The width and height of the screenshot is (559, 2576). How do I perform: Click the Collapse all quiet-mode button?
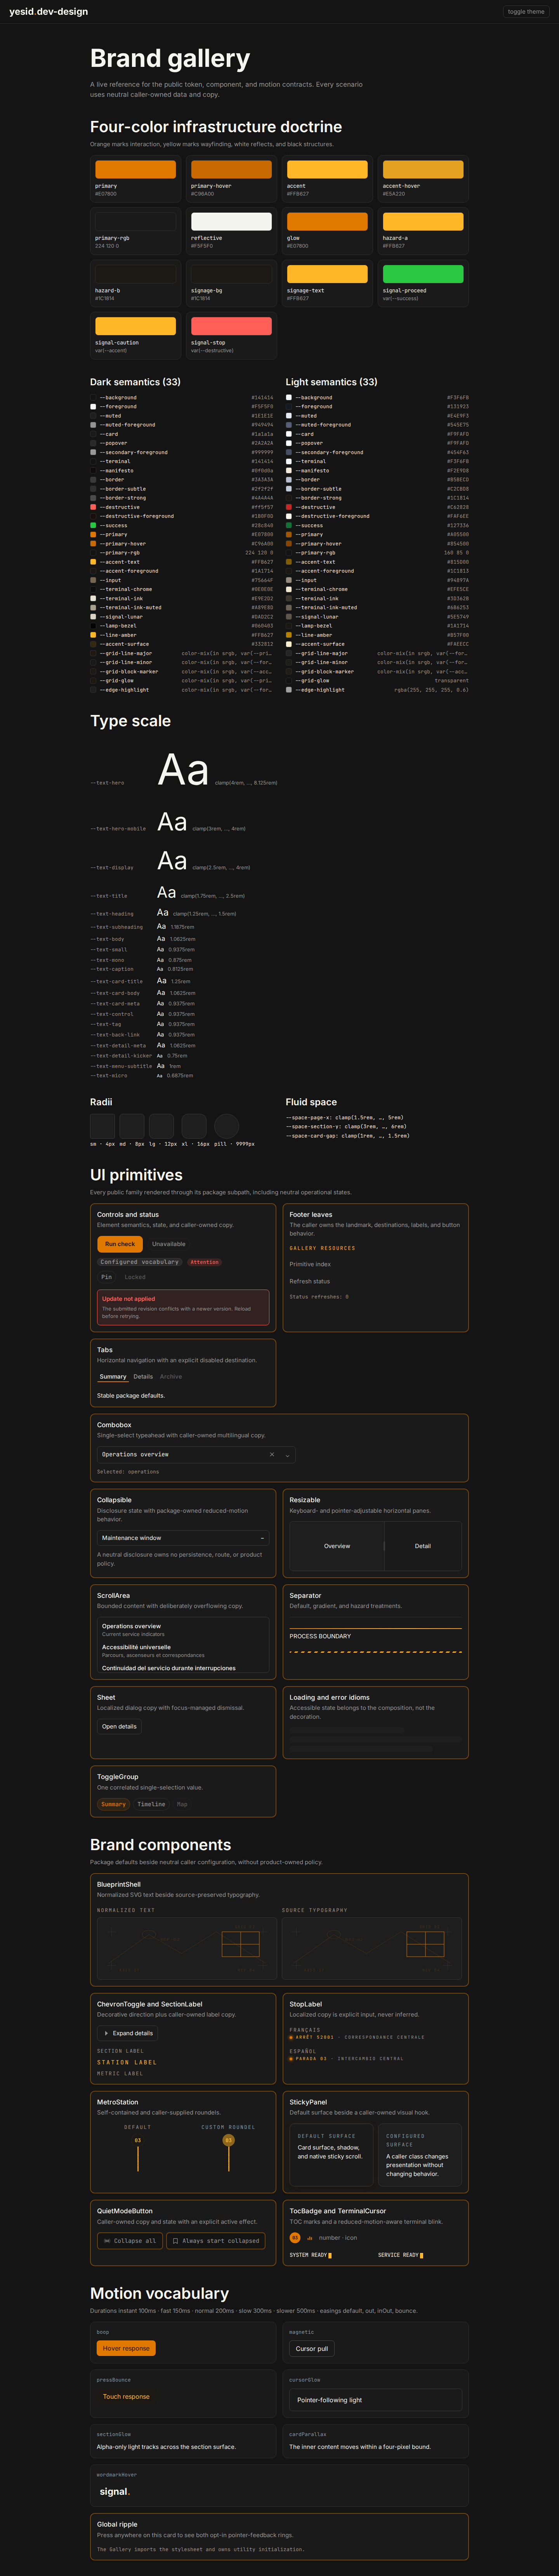130,2241
